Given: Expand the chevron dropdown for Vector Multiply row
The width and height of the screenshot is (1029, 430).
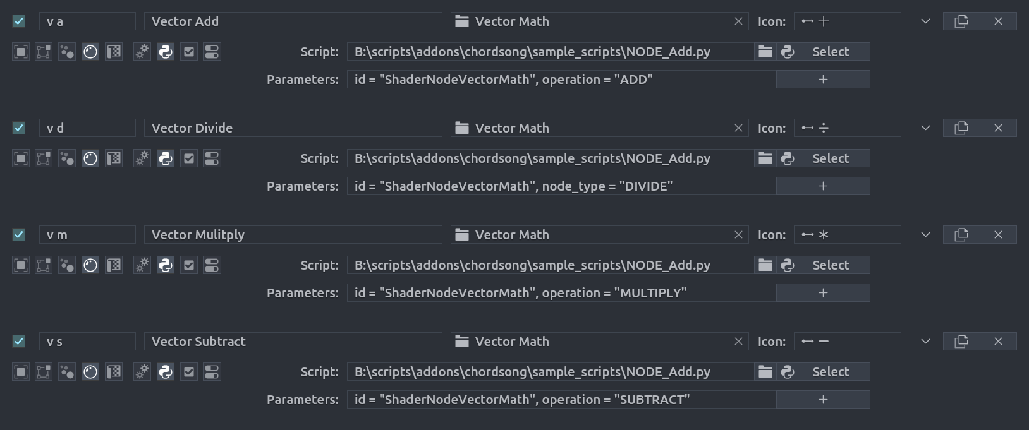Looking at the screenshot, I should [x=925, y=235].
